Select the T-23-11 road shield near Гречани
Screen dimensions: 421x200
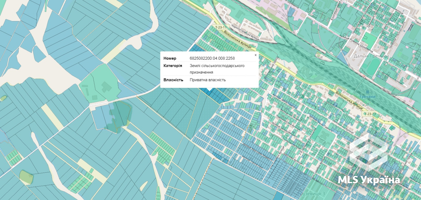pyautogui.click(x=370, y=114)
